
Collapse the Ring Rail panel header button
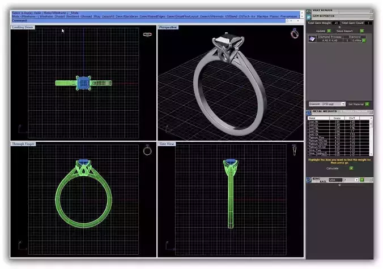pyautogui.click(x=371, y=180)
